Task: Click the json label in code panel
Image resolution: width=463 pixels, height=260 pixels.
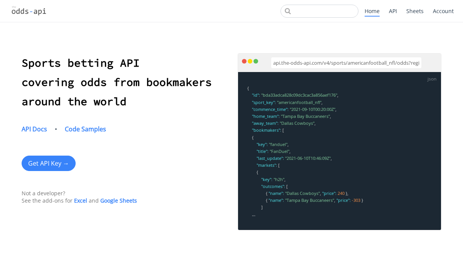Action: (432, 79)
